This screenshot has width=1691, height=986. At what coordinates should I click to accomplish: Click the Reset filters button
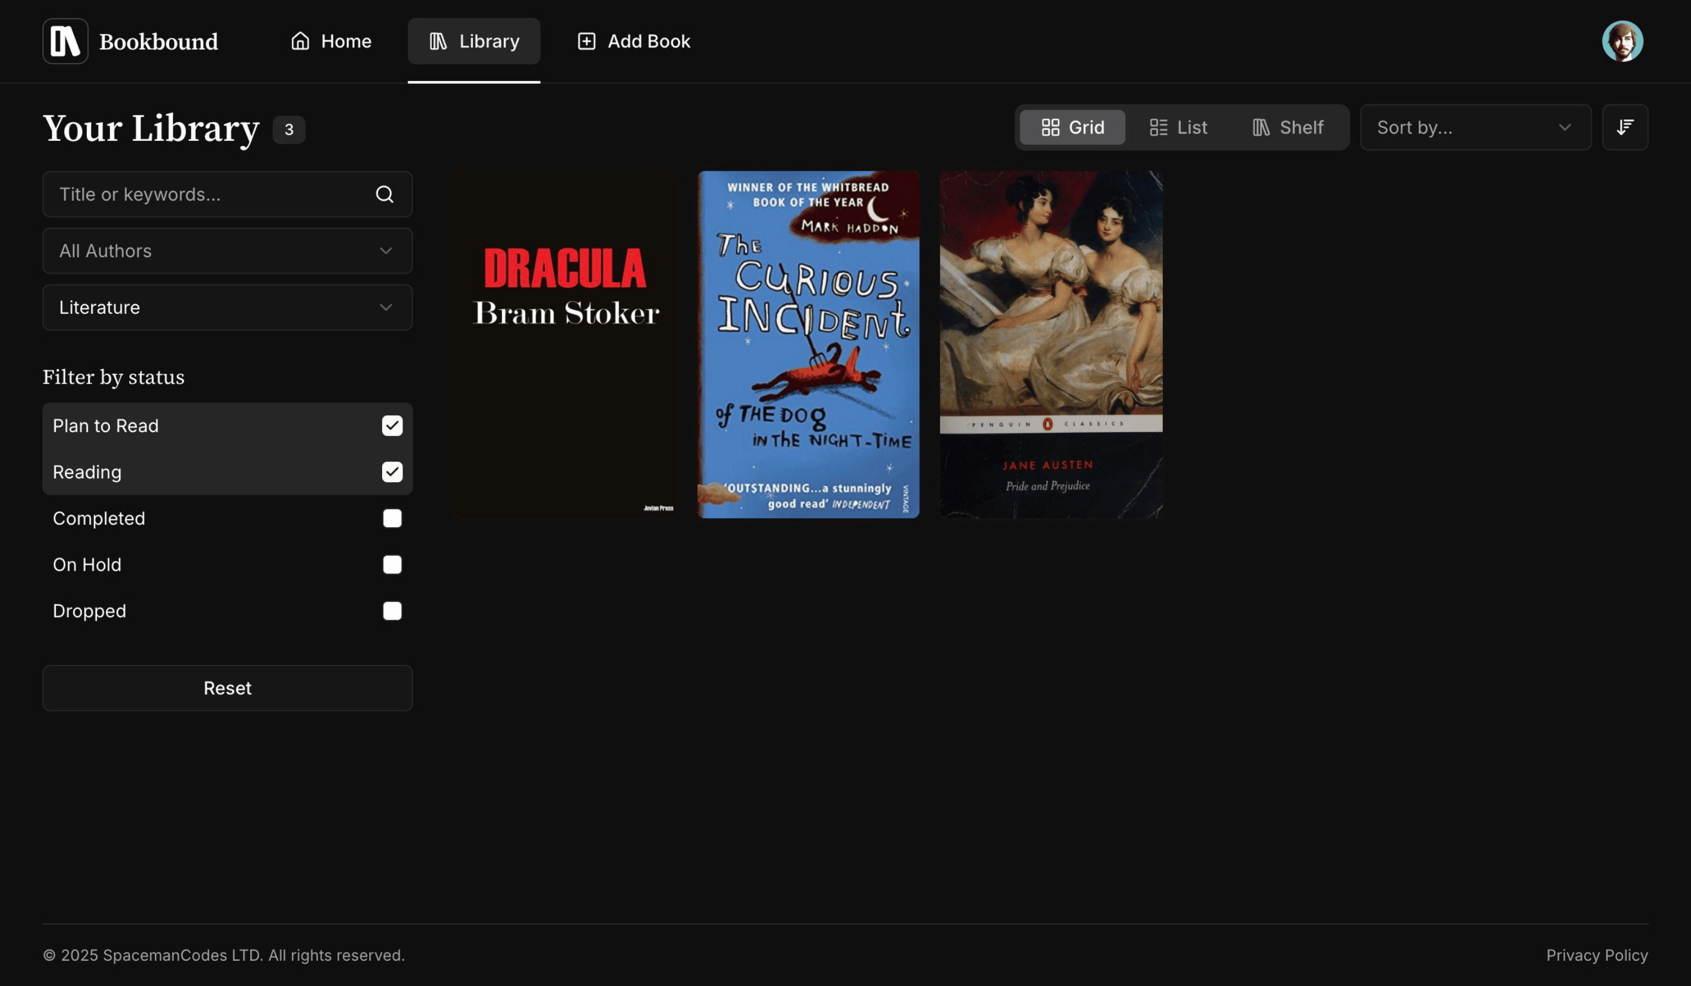pos(228,688)
